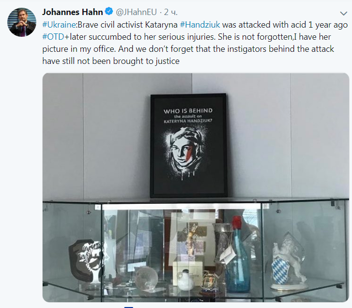
Task: Open the #OTD hashtag
Action: pos(53,37)
